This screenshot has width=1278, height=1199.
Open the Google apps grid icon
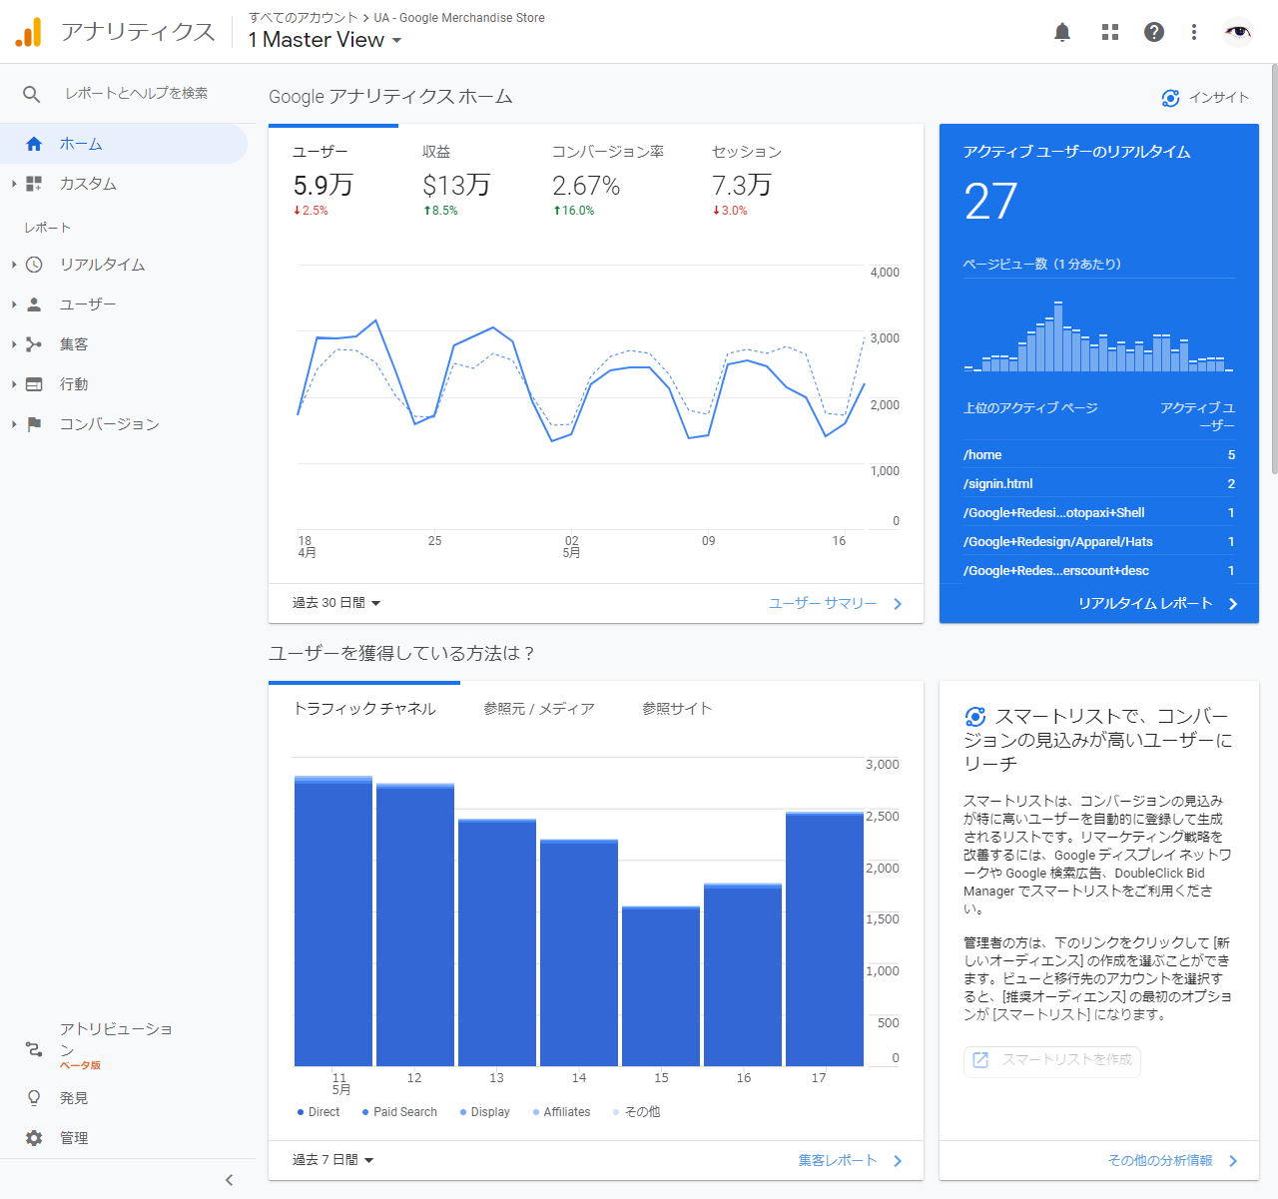tap(1110, 32)
